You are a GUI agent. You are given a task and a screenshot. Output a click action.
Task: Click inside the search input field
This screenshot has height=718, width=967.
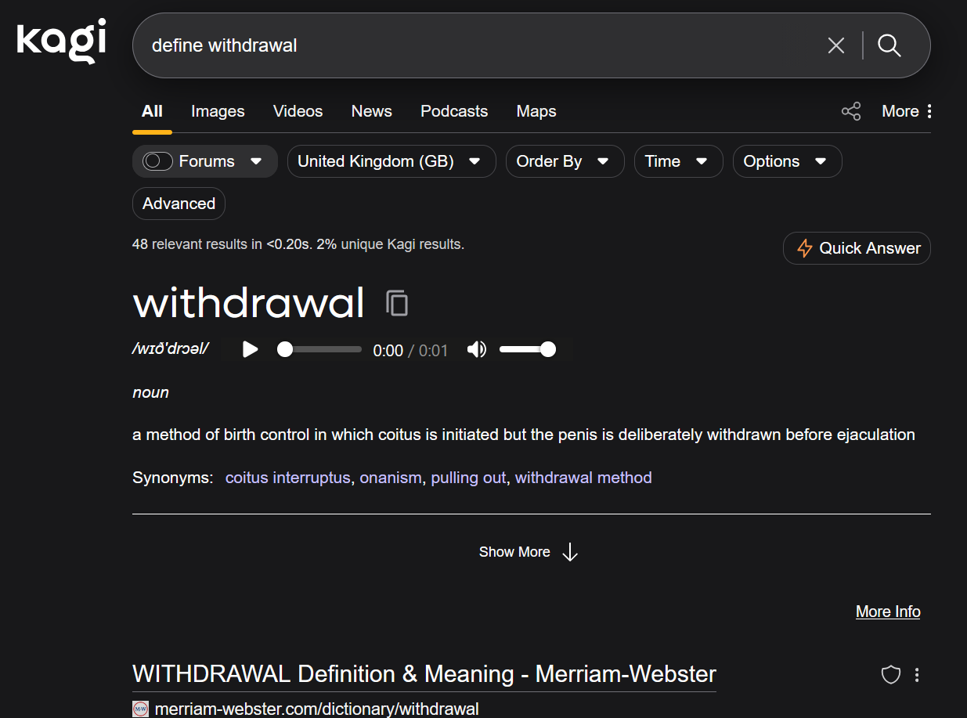(470, 45)
